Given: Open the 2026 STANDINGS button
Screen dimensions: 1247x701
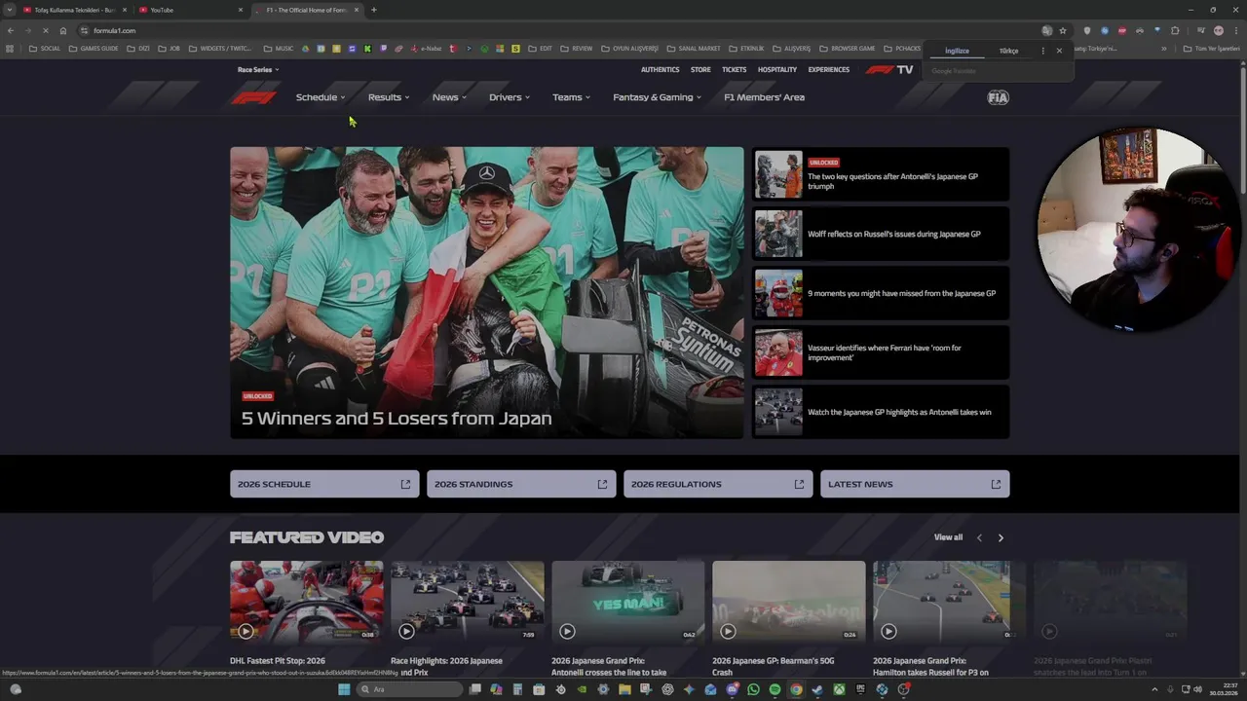Looking at the screenshot, I should 521,484.
